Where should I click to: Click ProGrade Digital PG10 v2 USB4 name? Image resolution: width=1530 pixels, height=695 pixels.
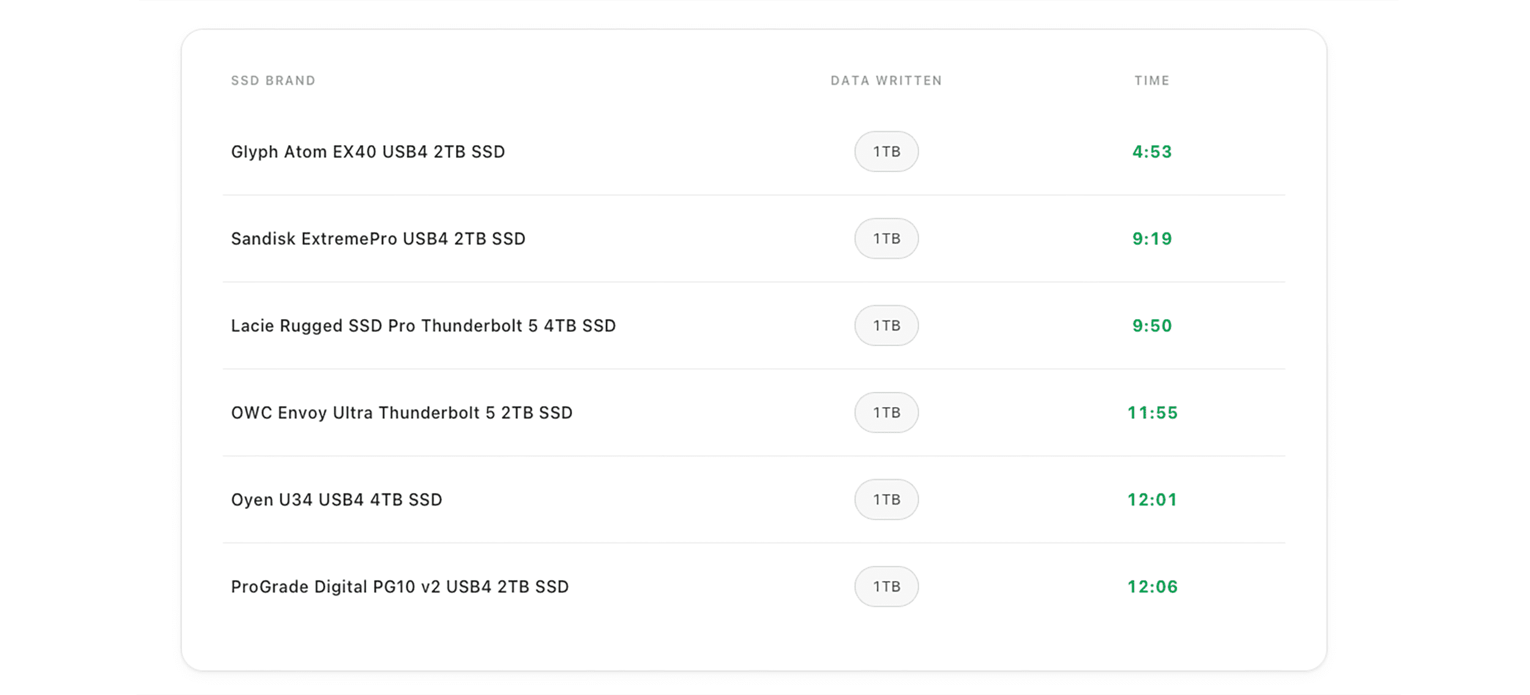(400, 587)
